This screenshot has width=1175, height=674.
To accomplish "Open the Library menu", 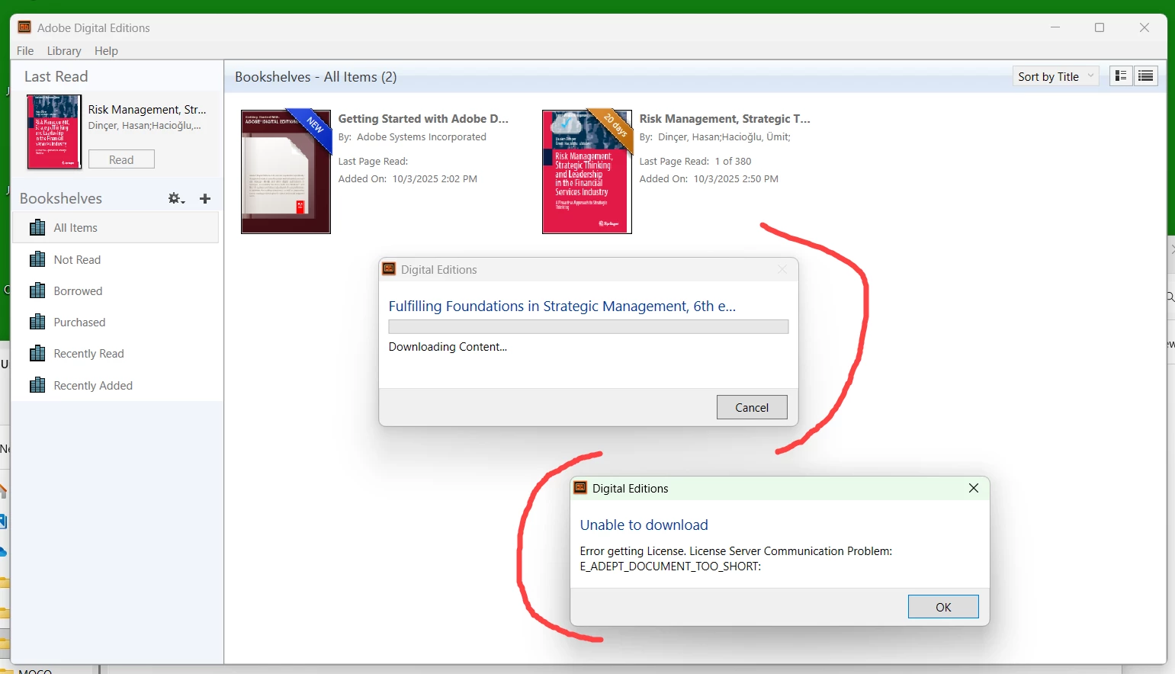I will (64, 51).
